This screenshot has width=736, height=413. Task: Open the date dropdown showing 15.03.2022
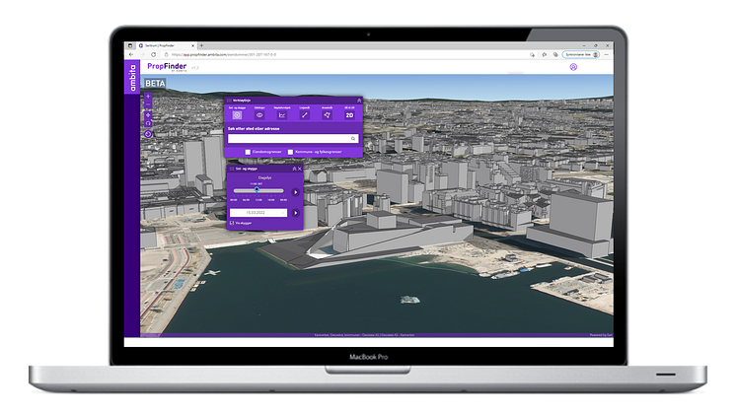[x=258, y=213]
